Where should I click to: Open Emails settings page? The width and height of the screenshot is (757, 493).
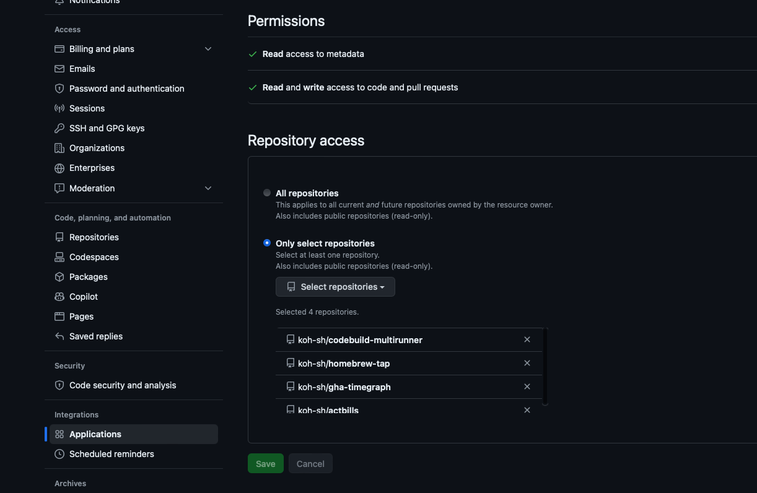82,69
